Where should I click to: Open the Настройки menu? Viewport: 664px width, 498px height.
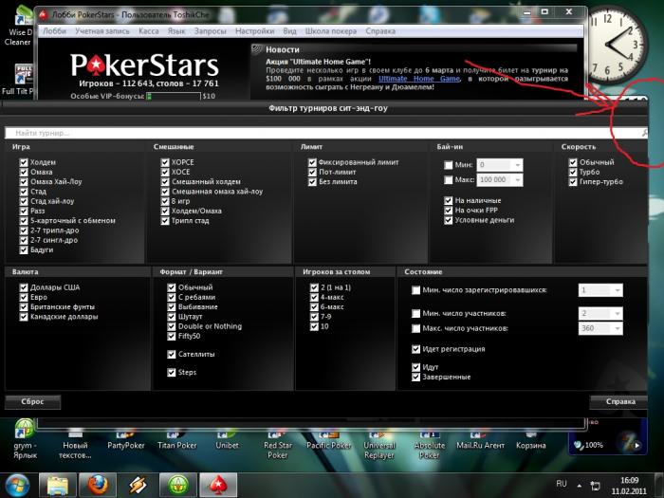(255, 31)
